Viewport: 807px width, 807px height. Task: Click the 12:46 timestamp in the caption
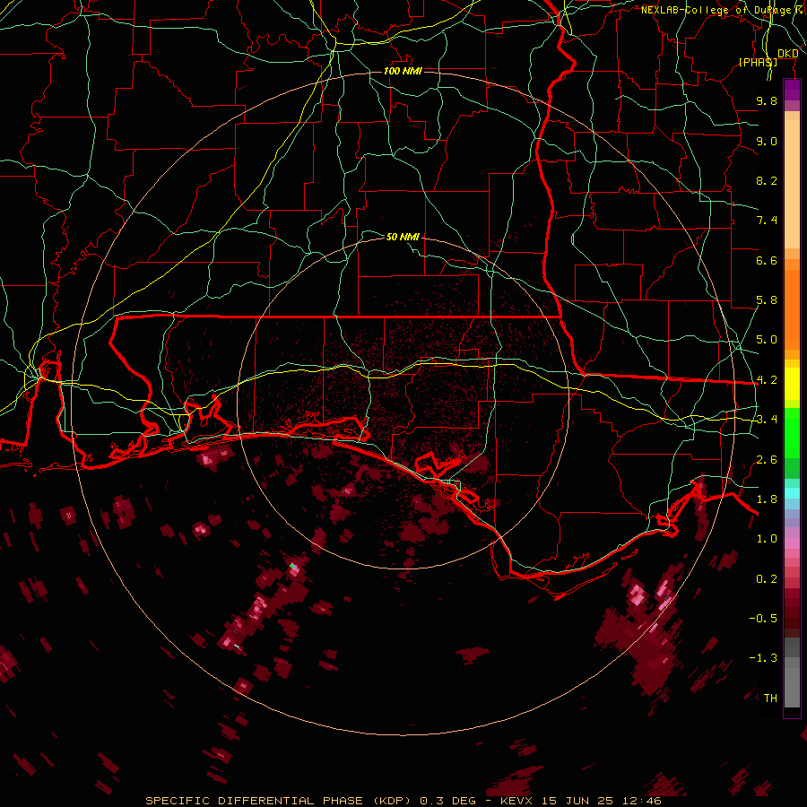(x=643, y=801)
